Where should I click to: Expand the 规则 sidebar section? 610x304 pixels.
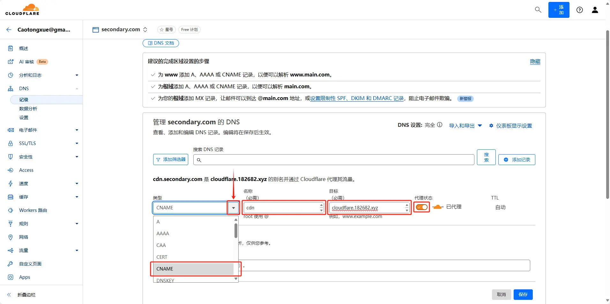(77, 224)
